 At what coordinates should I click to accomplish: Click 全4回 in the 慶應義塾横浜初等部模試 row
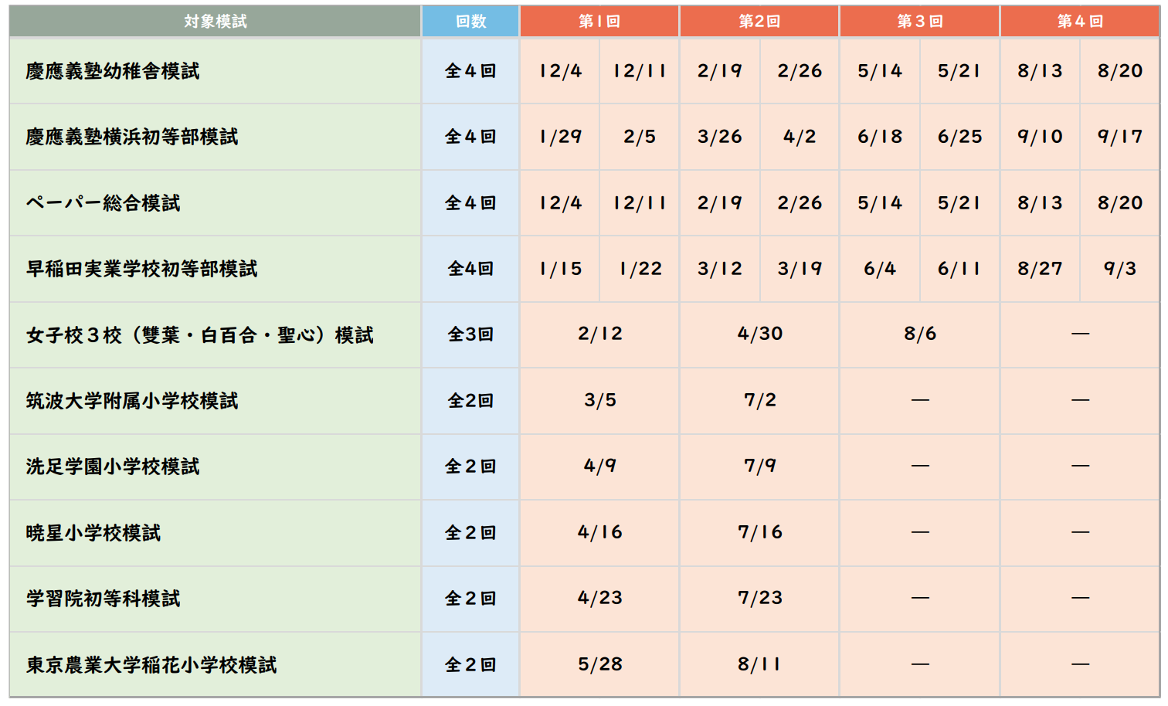pyautogui.click(x=470, y=137)
